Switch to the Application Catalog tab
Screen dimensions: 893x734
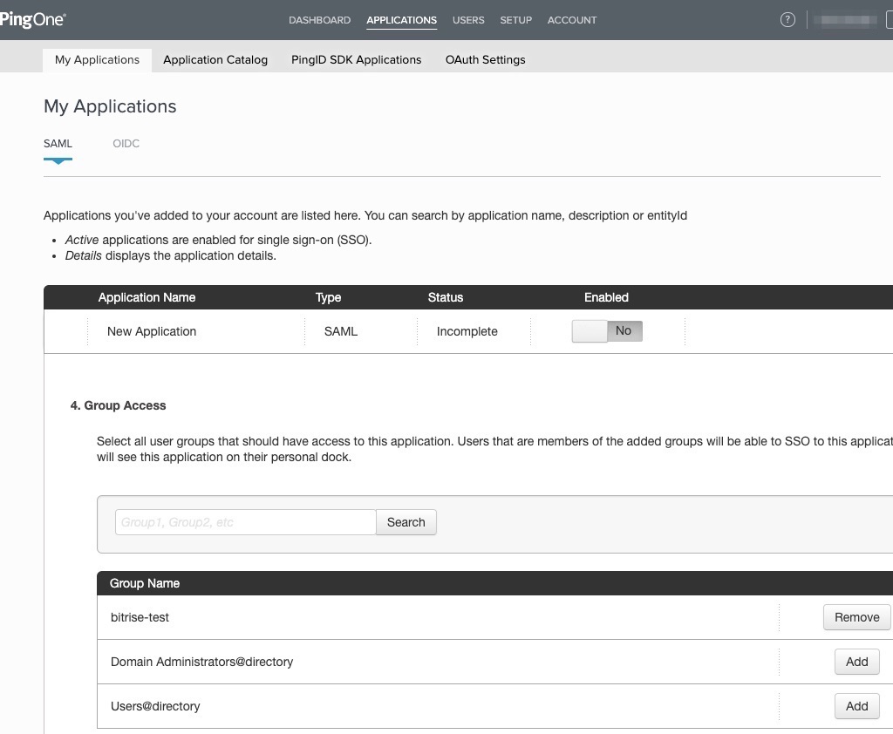coord(215,59)
